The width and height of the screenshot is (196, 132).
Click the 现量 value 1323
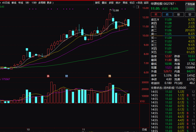coord(168,68)
